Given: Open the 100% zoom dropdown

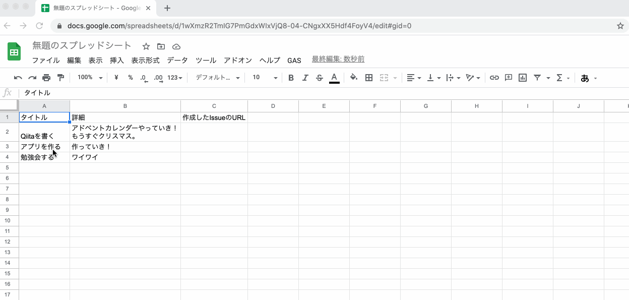Looking at the screenshot, I should 90,78.
